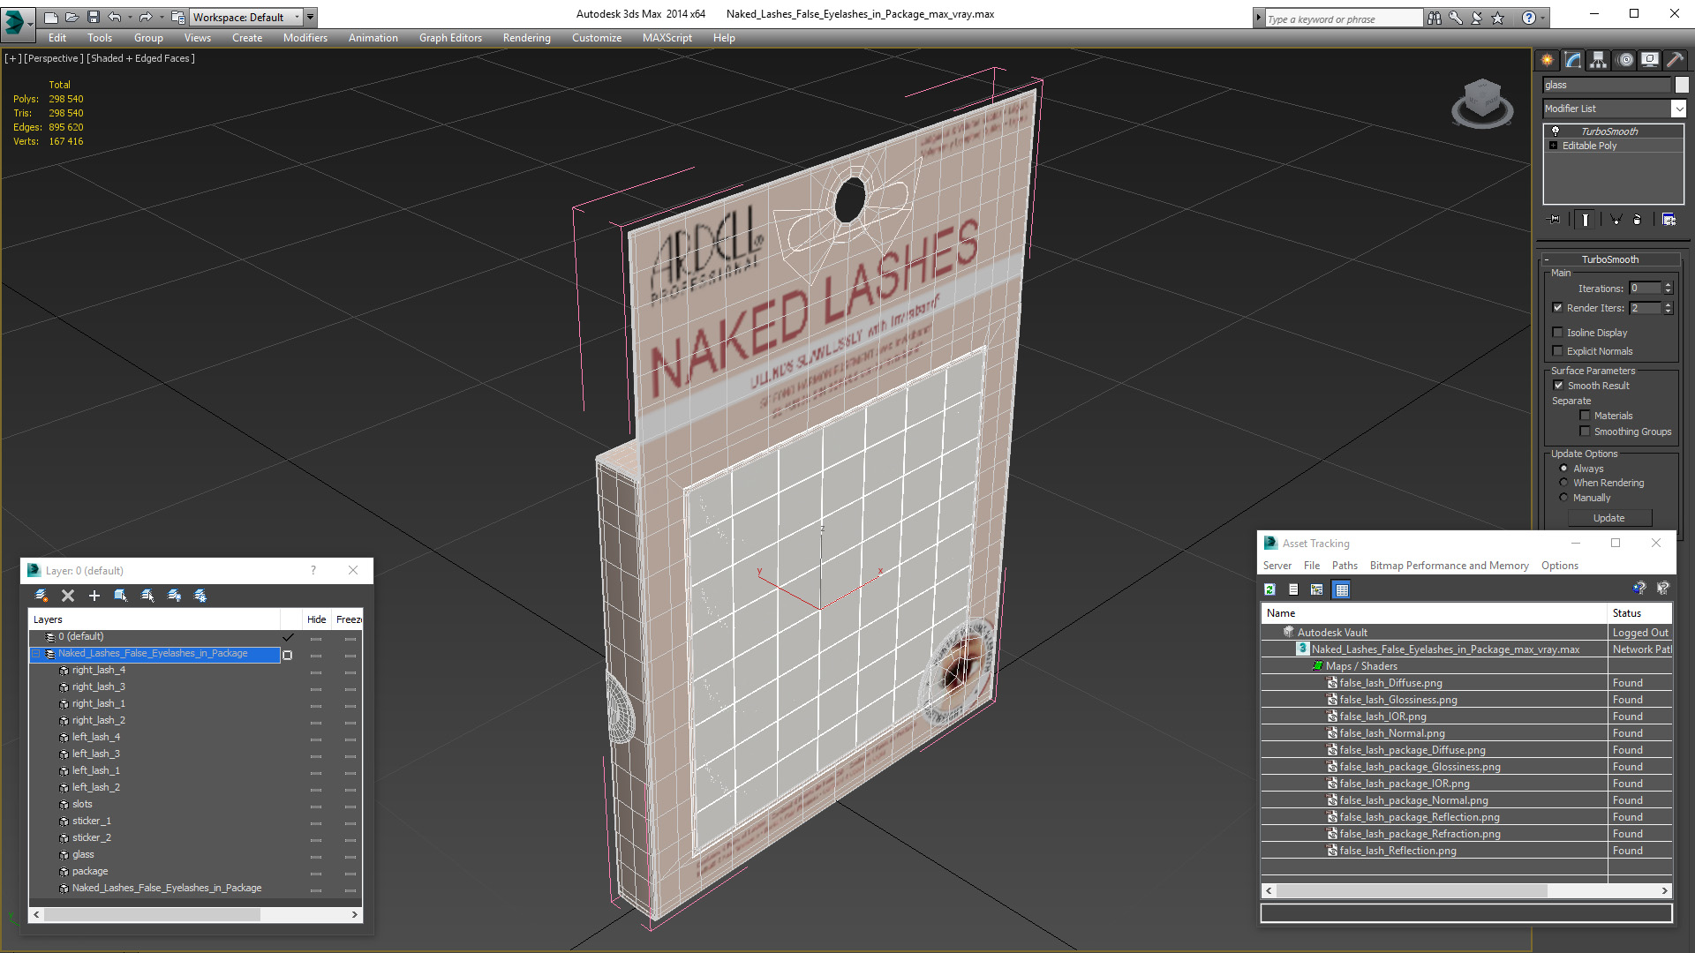
Task: Open the Help icon dropdown arrow
Action: click(x=1543, y=18)
